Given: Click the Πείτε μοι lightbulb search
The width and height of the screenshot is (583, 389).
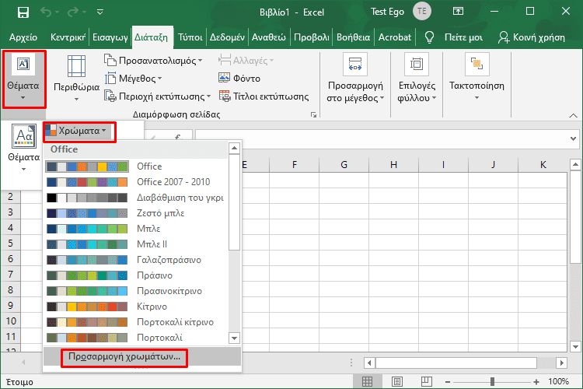Looking at the screenshot, I should coord(455,37).
